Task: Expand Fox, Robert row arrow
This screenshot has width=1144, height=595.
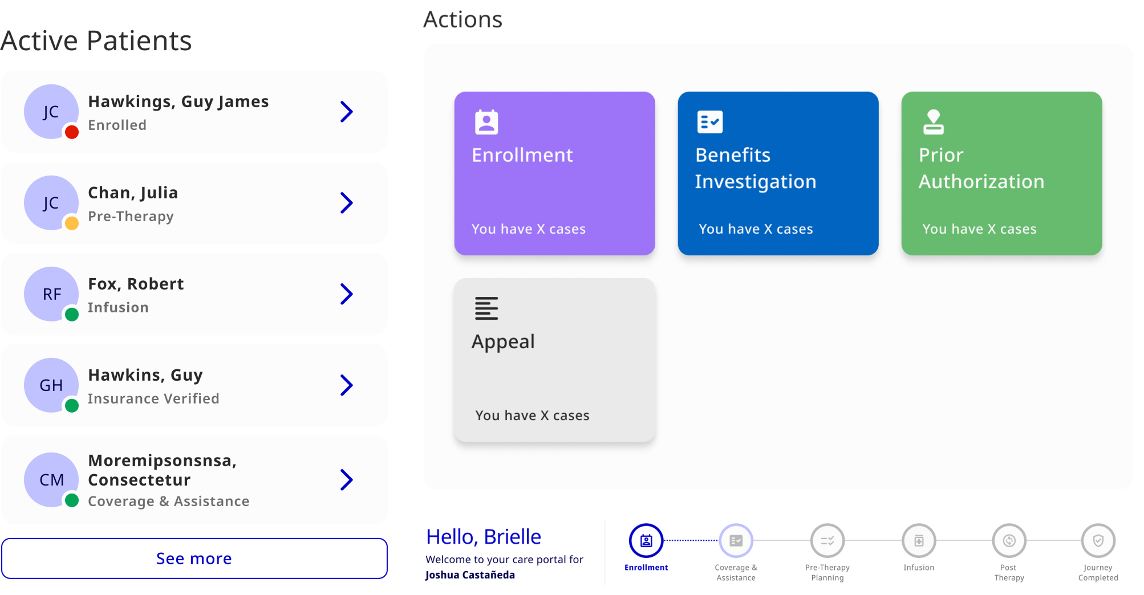Action: point(346,294)
